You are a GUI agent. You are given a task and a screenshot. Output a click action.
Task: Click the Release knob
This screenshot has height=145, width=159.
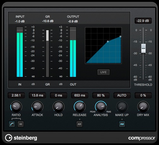pyautogui.click(x=80, y=107)
